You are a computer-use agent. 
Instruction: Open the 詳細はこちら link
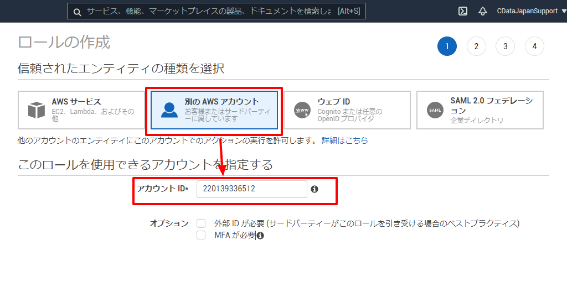point(345,140)
